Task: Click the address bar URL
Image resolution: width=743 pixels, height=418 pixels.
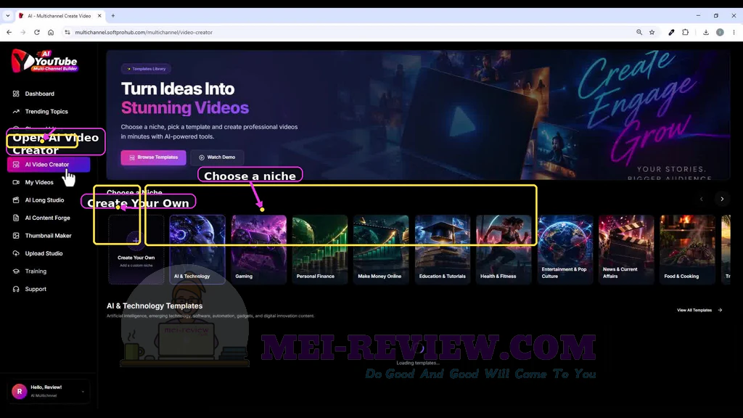Action: click(144, 32)
